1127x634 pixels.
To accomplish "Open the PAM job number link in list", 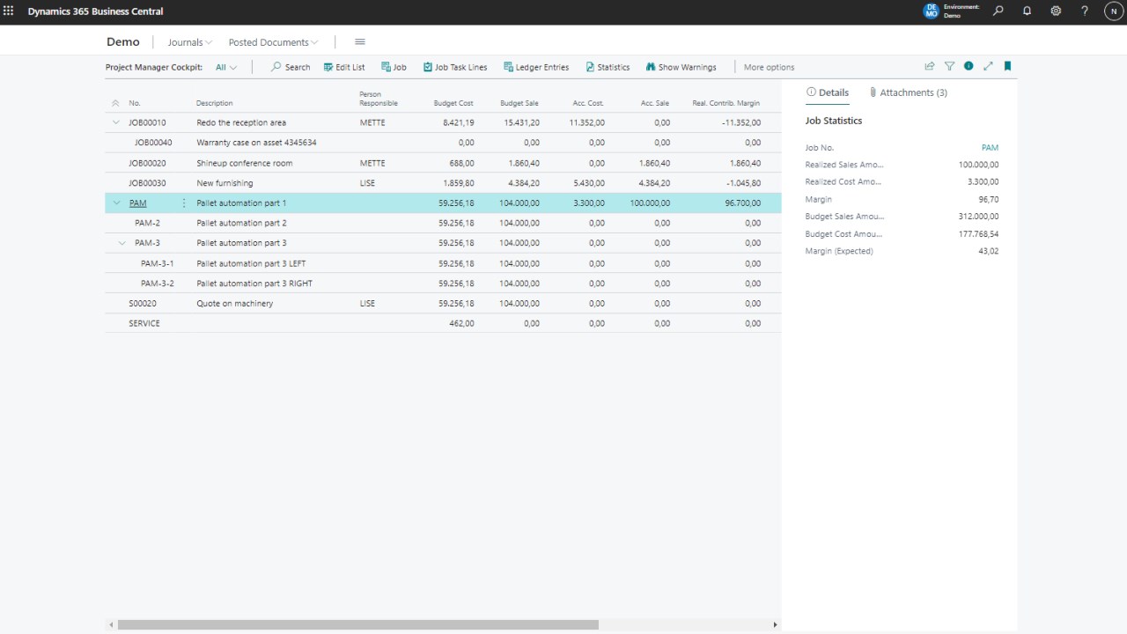I will click(x=137, y=203).
